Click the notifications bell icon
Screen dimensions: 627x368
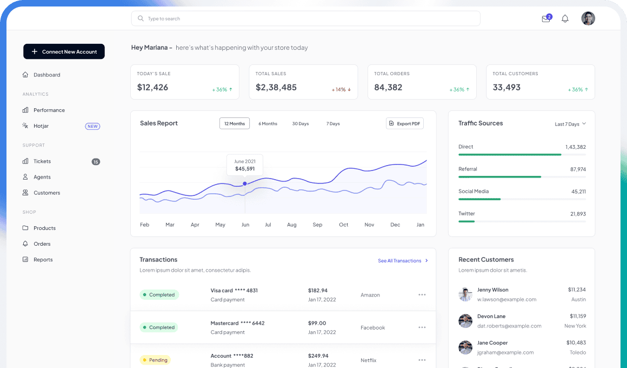pyautogui.click(x=565, y=19)
